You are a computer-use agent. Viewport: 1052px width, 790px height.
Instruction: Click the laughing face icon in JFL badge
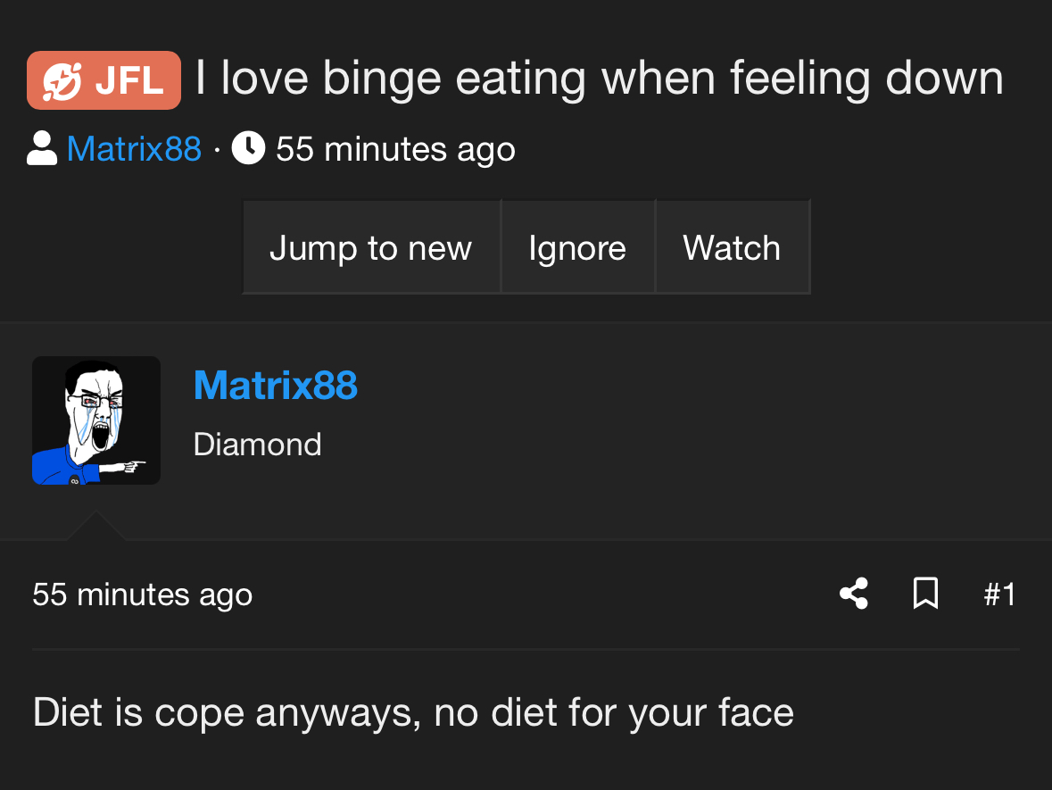point(62,81)
